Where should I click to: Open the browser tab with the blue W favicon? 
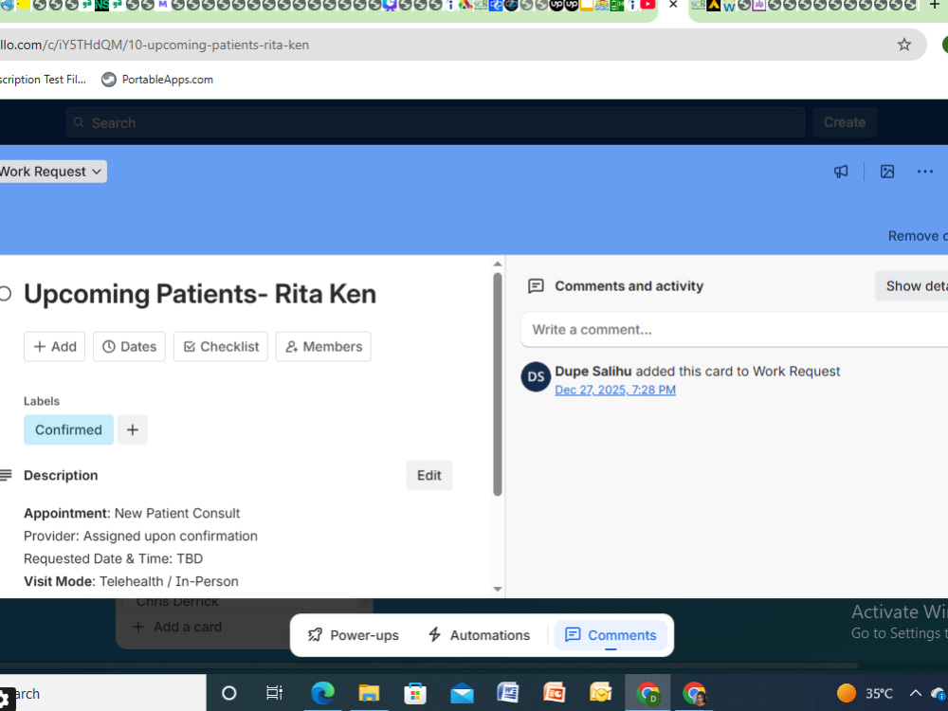tap(728, 6)
